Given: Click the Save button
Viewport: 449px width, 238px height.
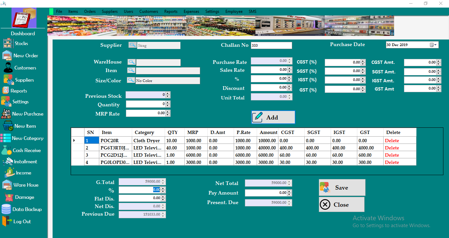Looking at the screenshot, I should tap(342, 187).
